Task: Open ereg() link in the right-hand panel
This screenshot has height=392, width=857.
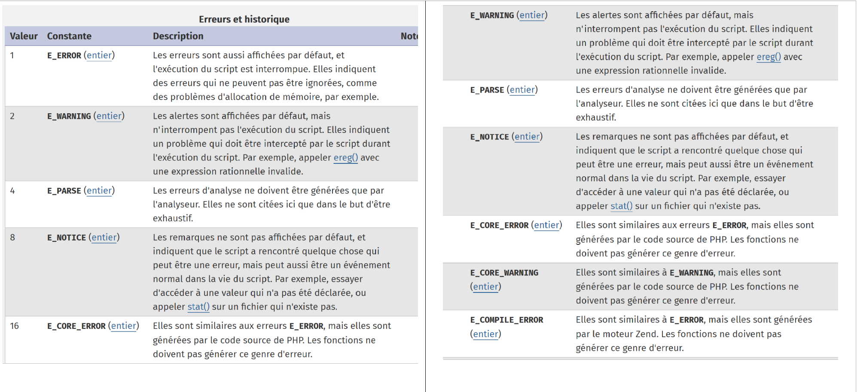Action: click(x=769, y=57)
